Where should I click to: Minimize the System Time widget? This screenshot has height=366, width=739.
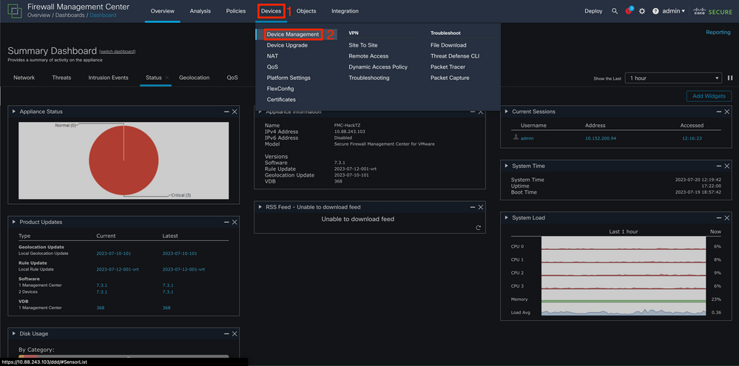click(x=719, y=166)
